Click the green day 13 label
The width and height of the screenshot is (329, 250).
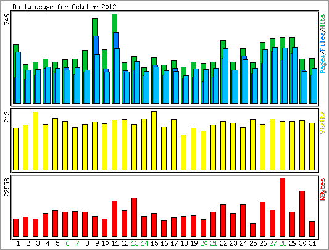click(135, 243)
